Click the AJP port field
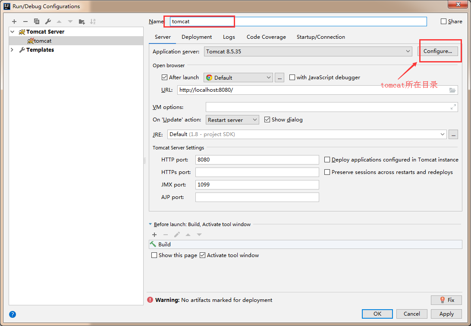 click(x=257, y=197)
